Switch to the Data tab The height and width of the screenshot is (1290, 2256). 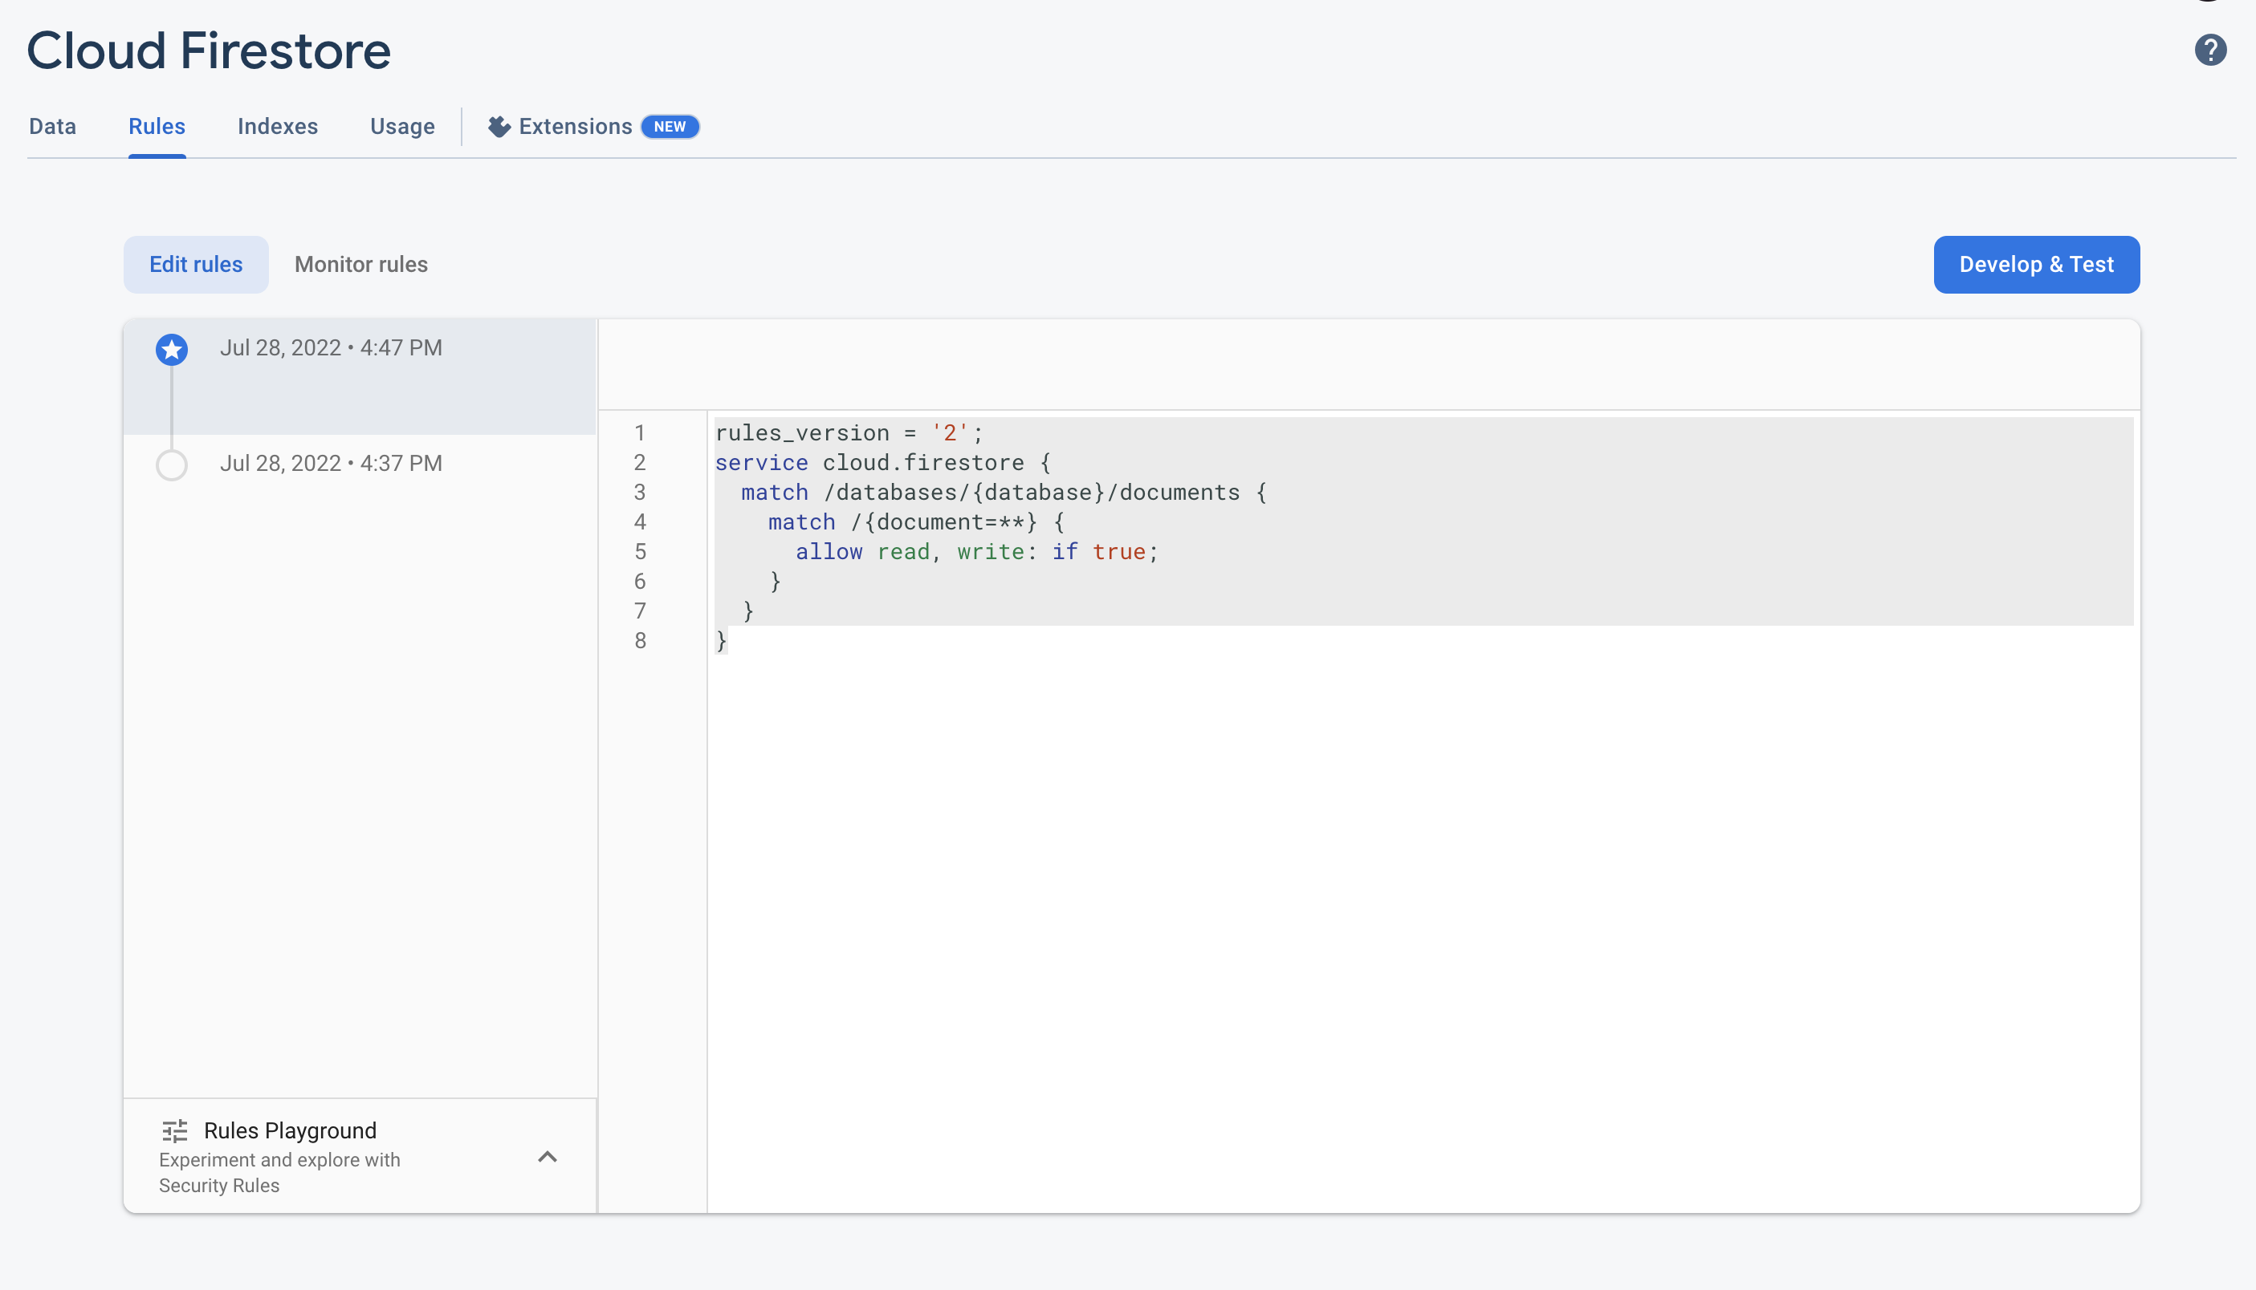click(51, 127)
